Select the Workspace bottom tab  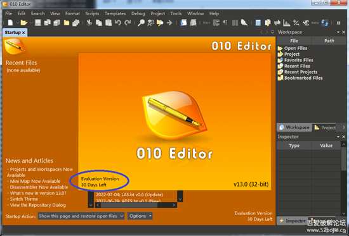294,127
